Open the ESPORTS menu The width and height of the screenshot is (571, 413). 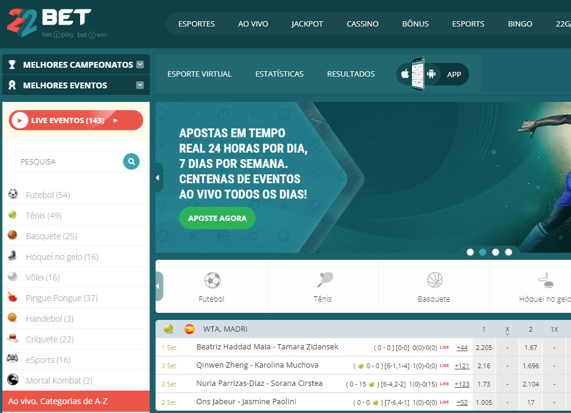coord(468,24)
